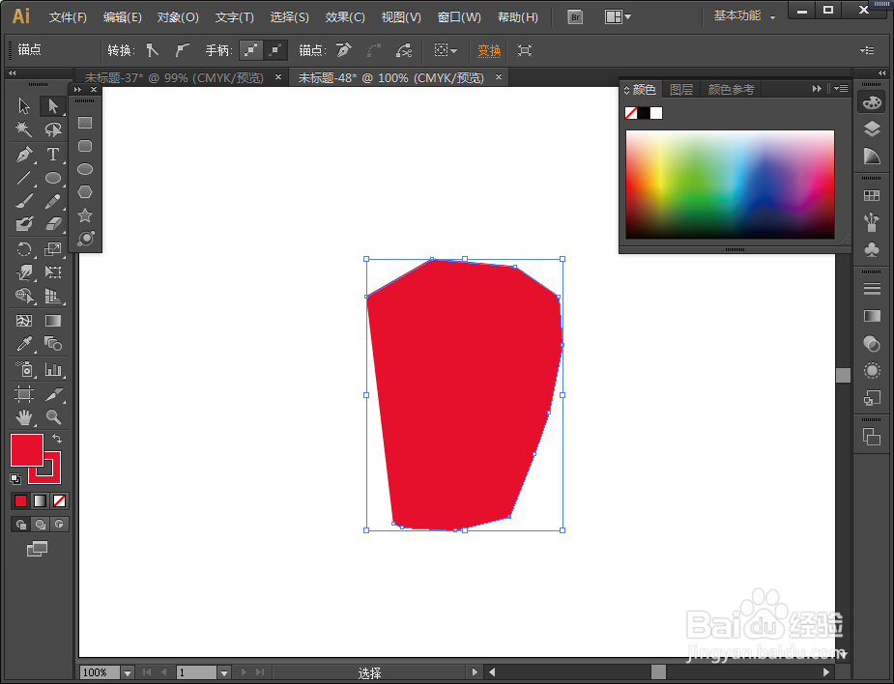Screen dimensions: 894x684
Task: Select the Line Segment tool
Action: tap(24, 178)
